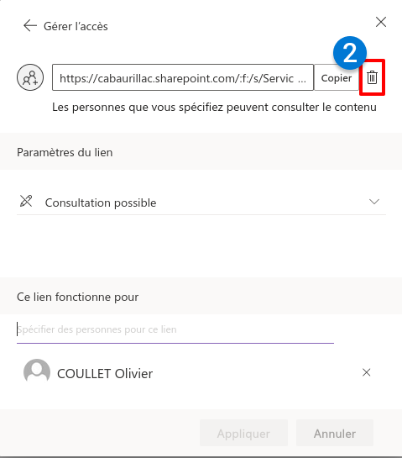Viewport: 402px width, 458px height.
Task: Open the Consultation possible dropdown
Action: tap(201, 203)
